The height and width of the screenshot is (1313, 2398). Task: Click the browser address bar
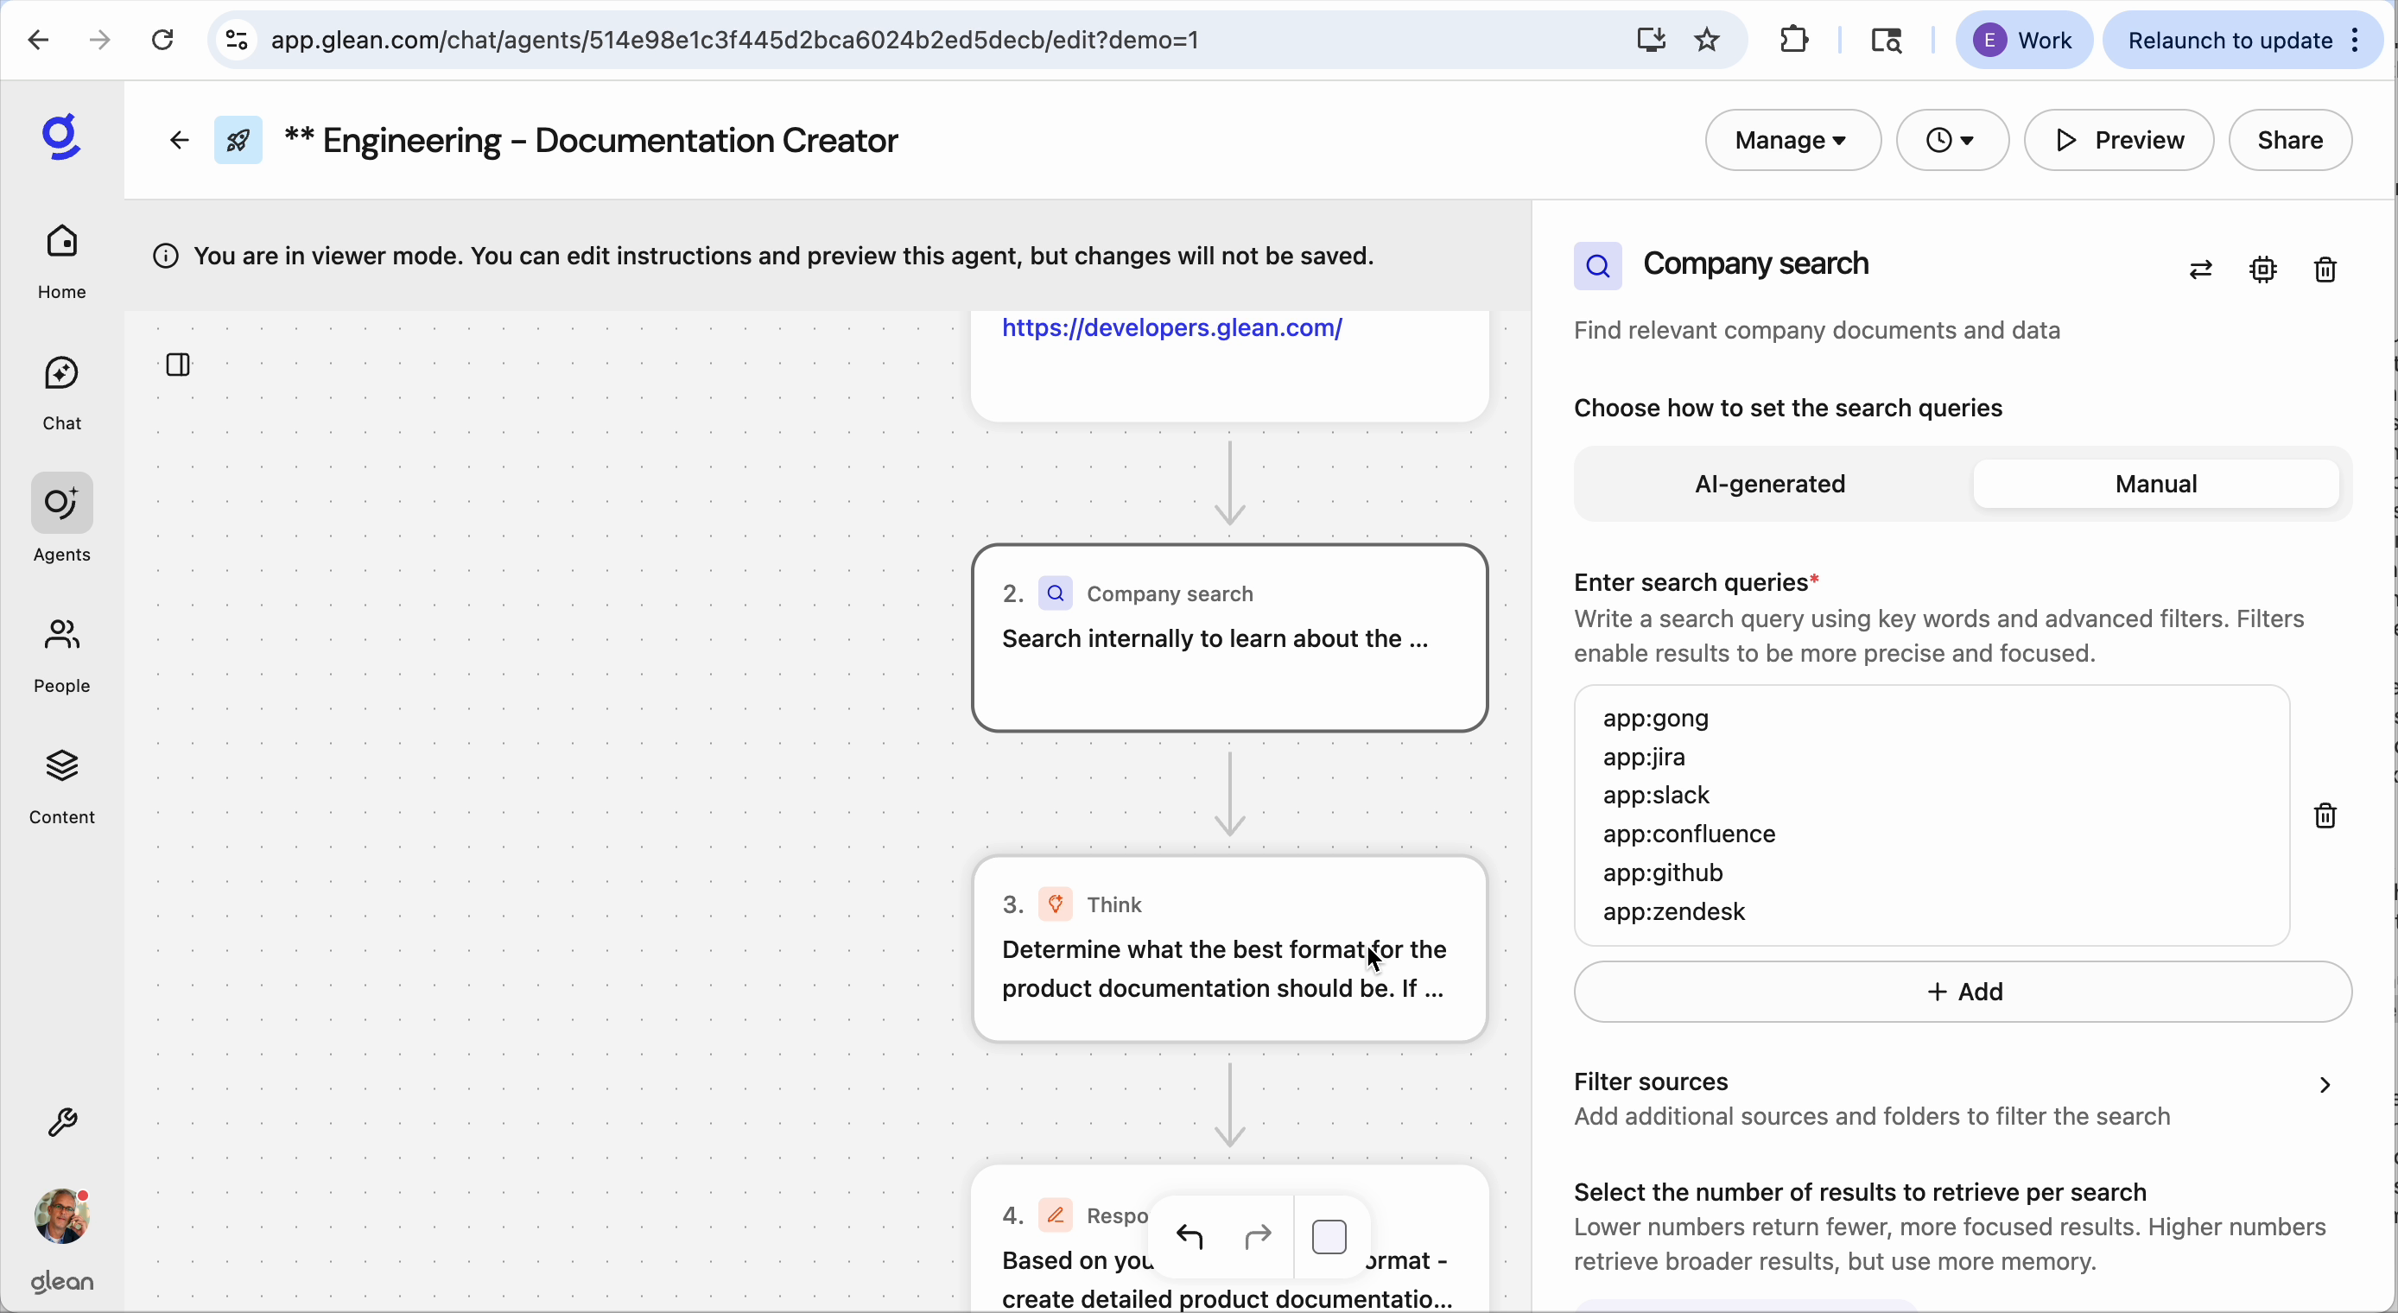734,39
